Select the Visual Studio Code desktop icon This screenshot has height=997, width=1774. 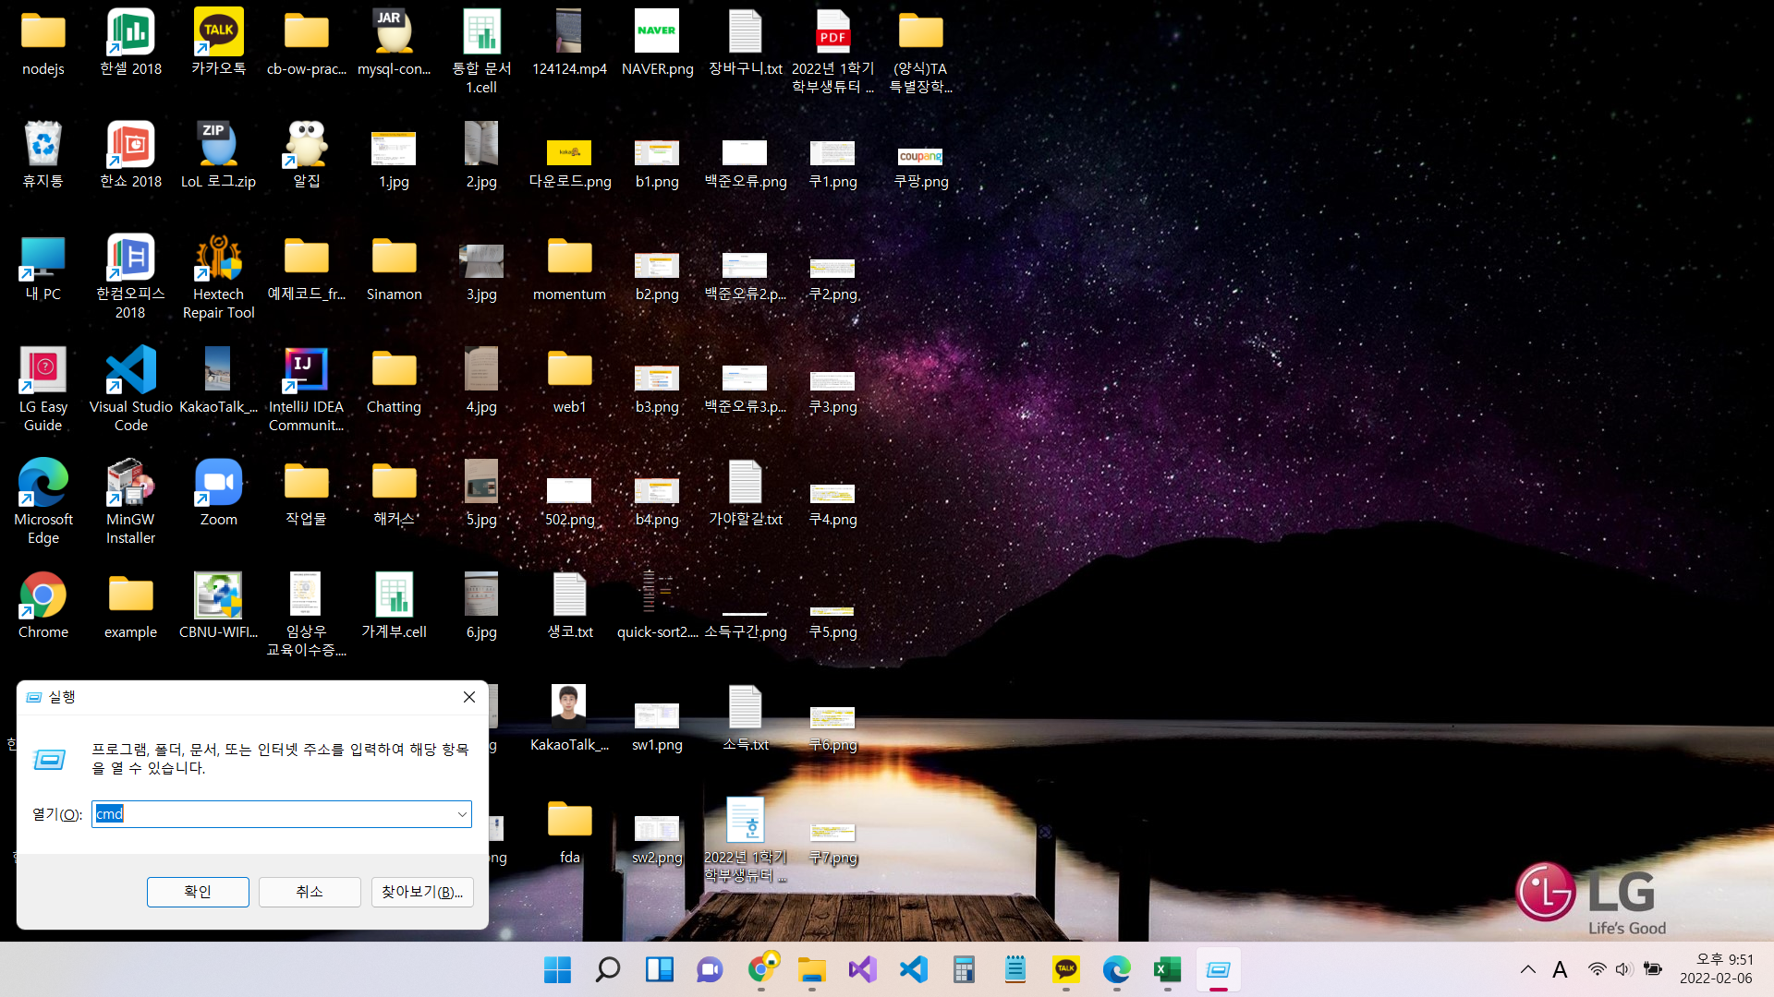point(130,370)
